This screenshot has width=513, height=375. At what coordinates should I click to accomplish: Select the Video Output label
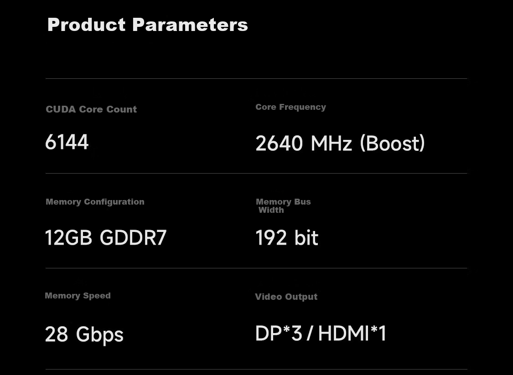coord(286,297)
